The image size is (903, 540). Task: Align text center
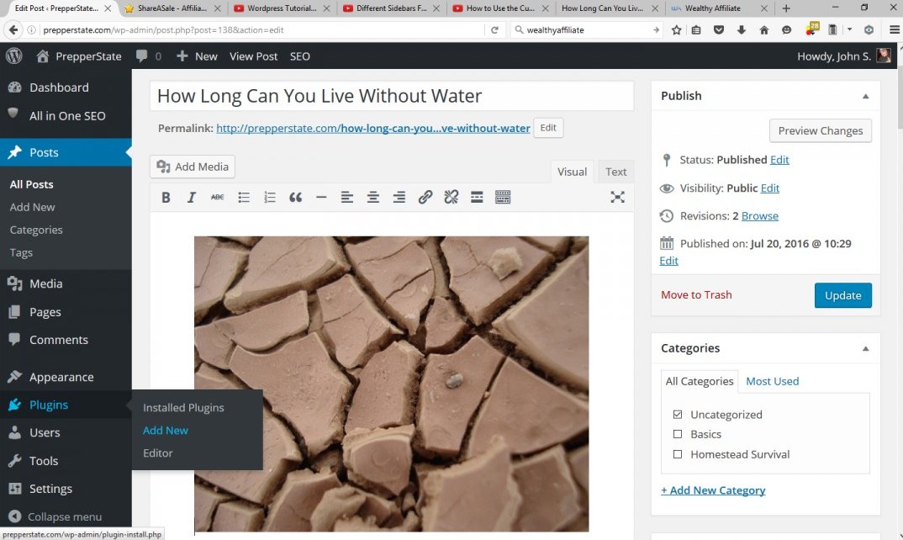tap(372, 198)
